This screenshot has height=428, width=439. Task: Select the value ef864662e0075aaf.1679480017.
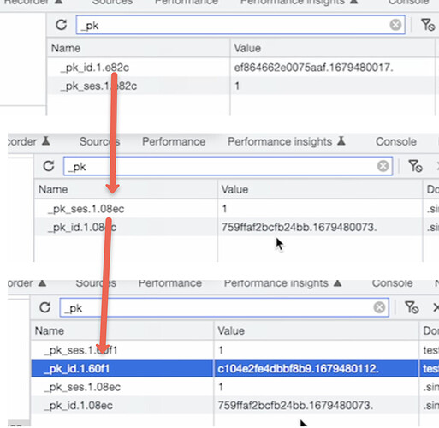(314, 68)
